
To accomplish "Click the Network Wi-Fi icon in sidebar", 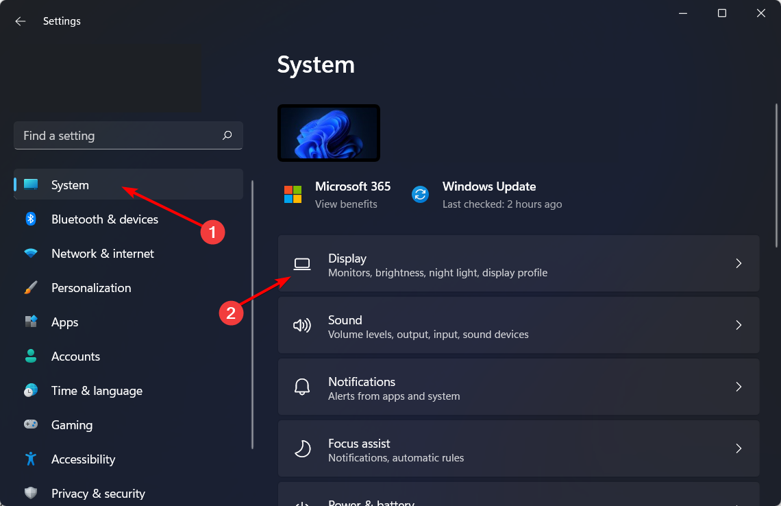I will 31,253.
